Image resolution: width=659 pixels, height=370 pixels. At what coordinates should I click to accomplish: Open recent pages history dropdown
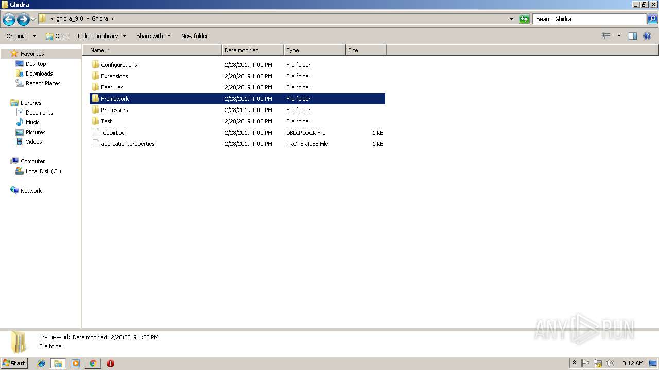(33, 20)
